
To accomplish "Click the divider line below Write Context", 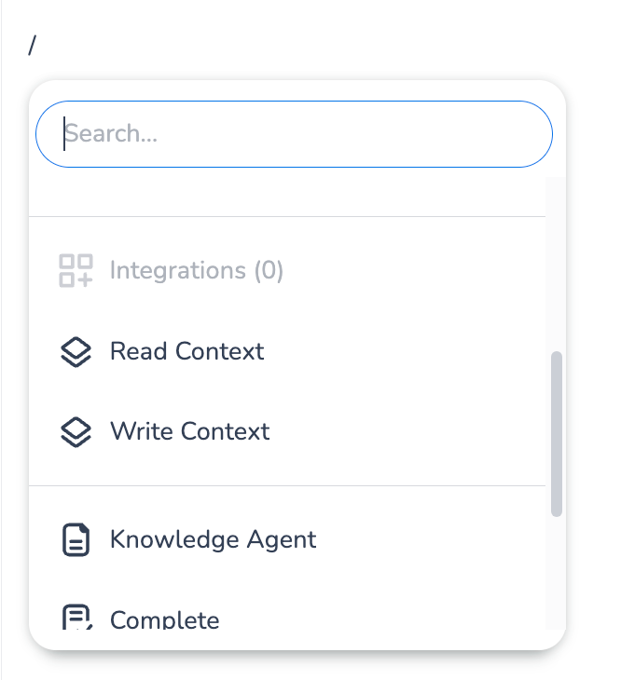I will click(x=287, y=485).
